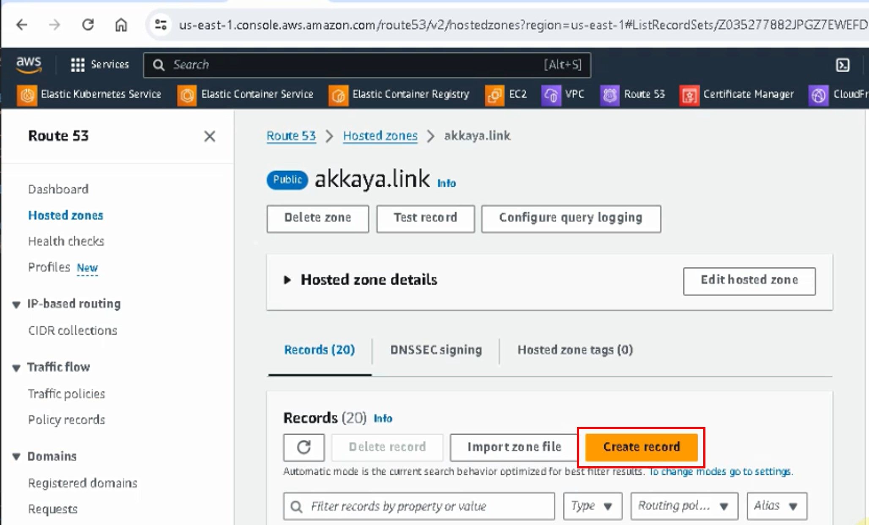Viewport: 869px width, 525px height.
Task: Switch to the DNSSEC signing tab
Action: (x=436, y=350)
